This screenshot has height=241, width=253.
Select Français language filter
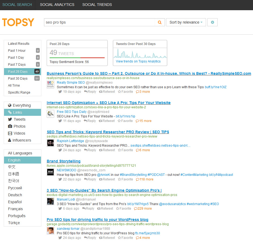click(x=23, y=209)
